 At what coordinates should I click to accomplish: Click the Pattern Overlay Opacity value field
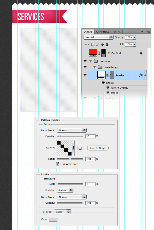pyautogui.click(x=90, y=136)
